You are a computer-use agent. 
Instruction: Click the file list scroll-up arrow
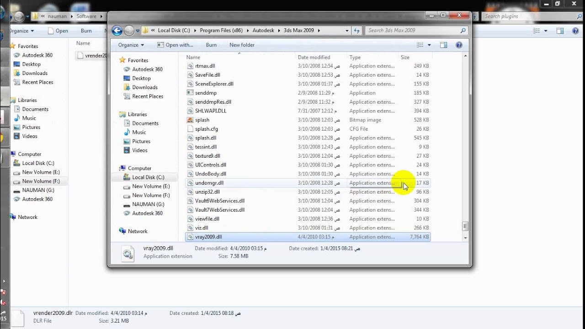(x=465, y=56)
